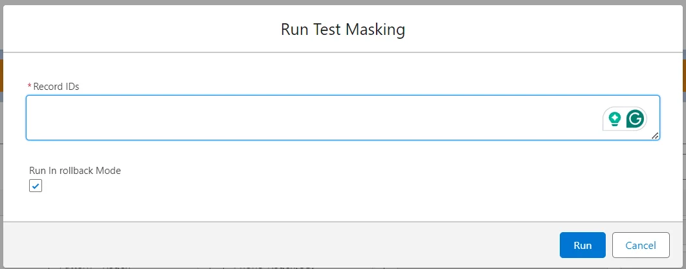This screenshot has width=686, height=269.
Task: Open the Grammarly lightbulb suggestions icon
Action: [x=615, y=119]
